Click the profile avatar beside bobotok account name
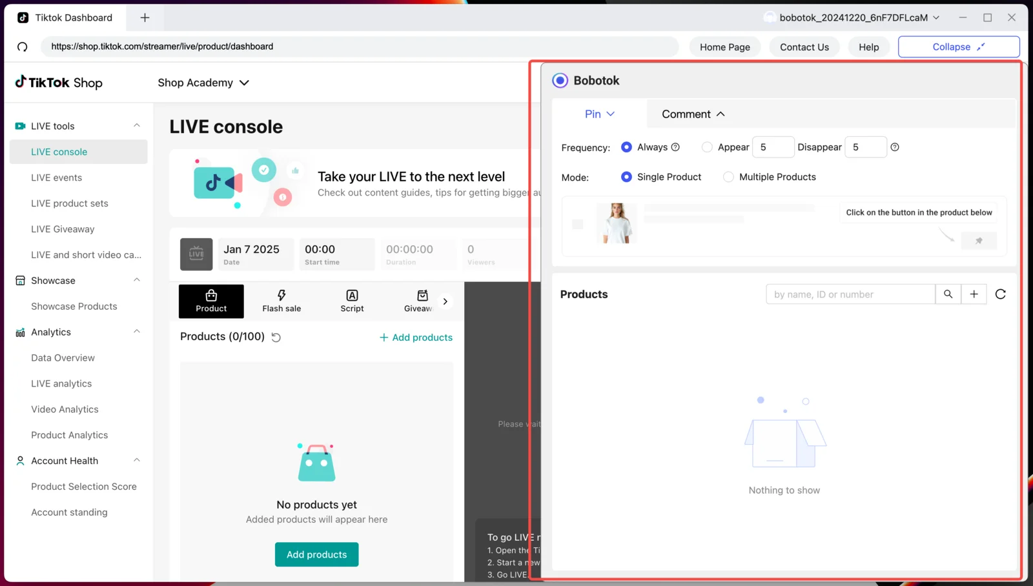The height and width of the screenshot is (586, 1033). [x=770, y=17]
